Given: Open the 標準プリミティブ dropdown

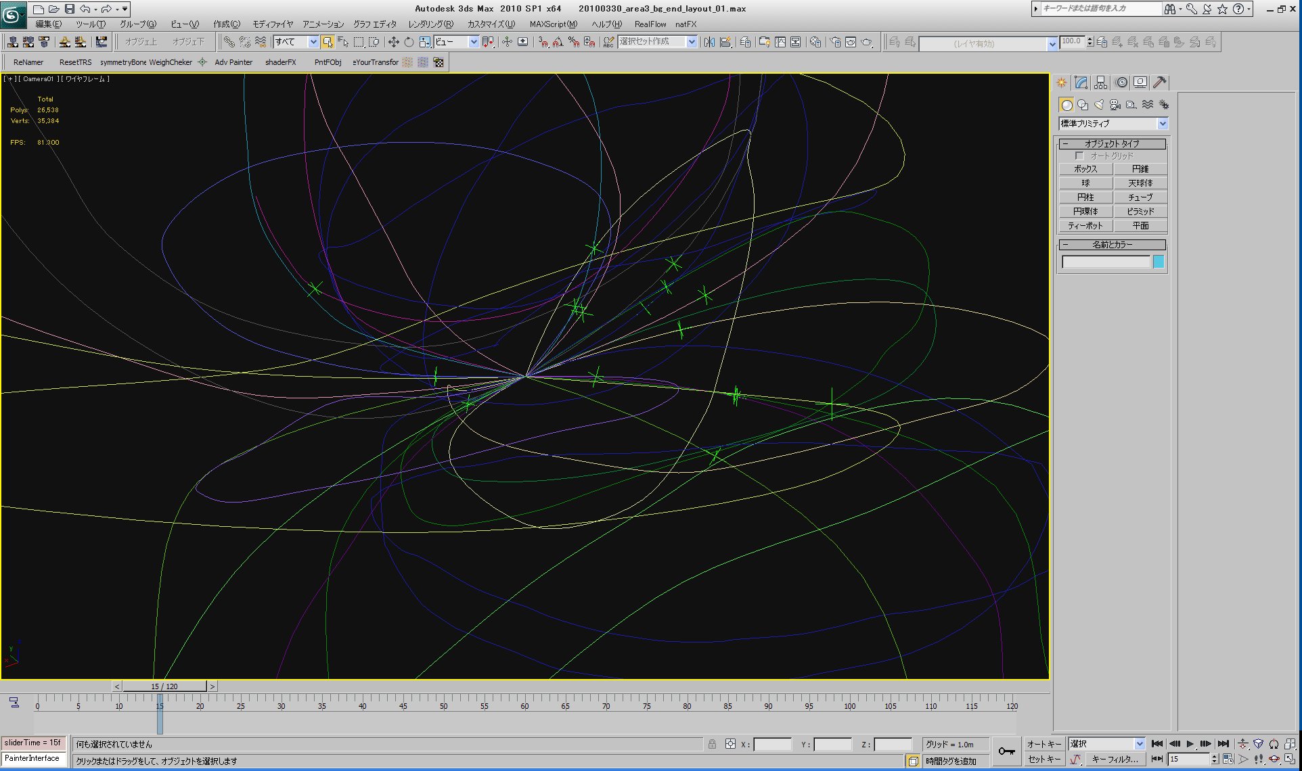Looking at the screenshot, I should pos(1162,124).
